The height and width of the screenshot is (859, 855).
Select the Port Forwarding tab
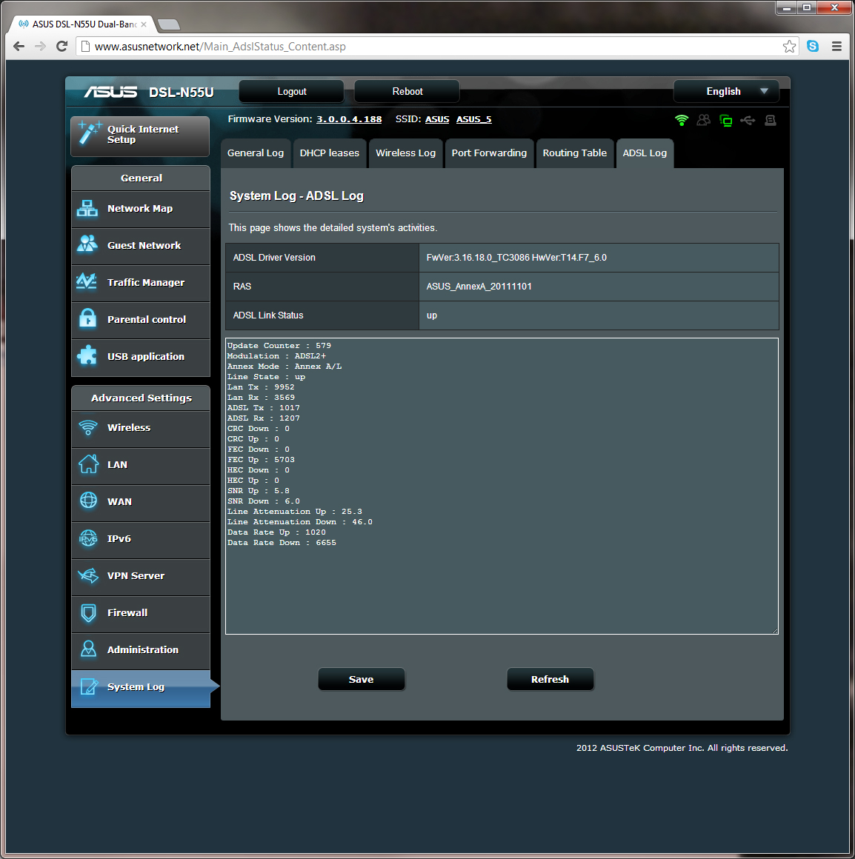tap(489, 153)
